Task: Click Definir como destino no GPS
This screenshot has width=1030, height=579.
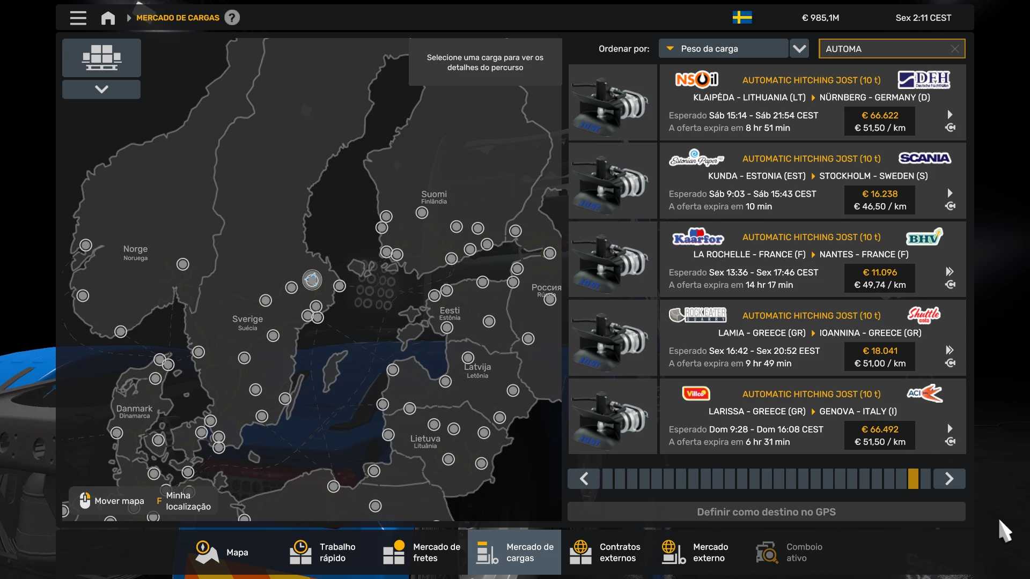Action: [766, 511]
